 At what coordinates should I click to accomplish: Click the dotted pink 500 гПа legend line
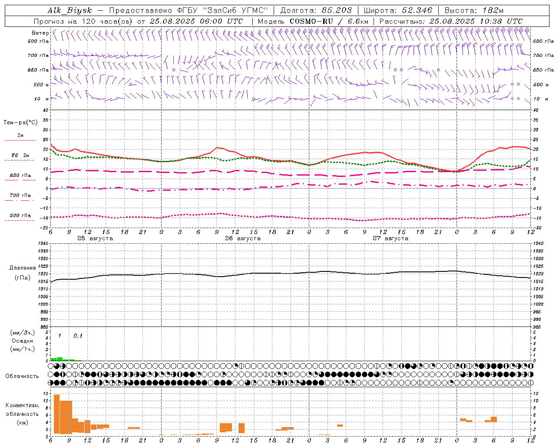[20, 220]
